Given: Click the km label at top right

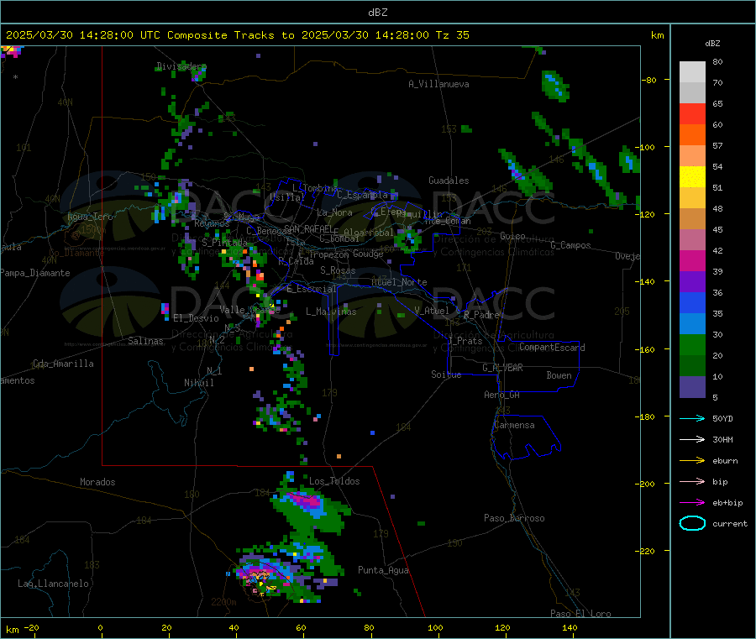Looking at the screenshot, I should (x=657, y=35).
